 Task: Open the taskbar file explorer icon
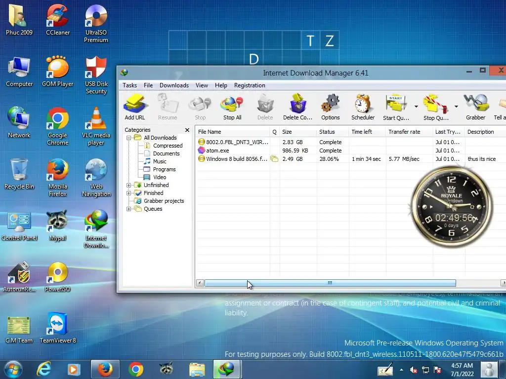point(197,369)
